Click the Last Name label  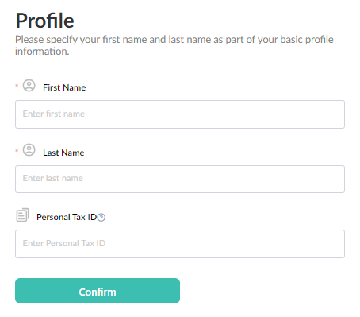click(x=63, y=153)
